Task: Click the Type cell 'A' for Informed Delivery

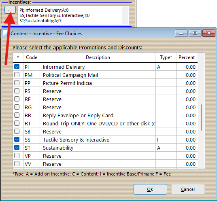Action: pos(166,67)
